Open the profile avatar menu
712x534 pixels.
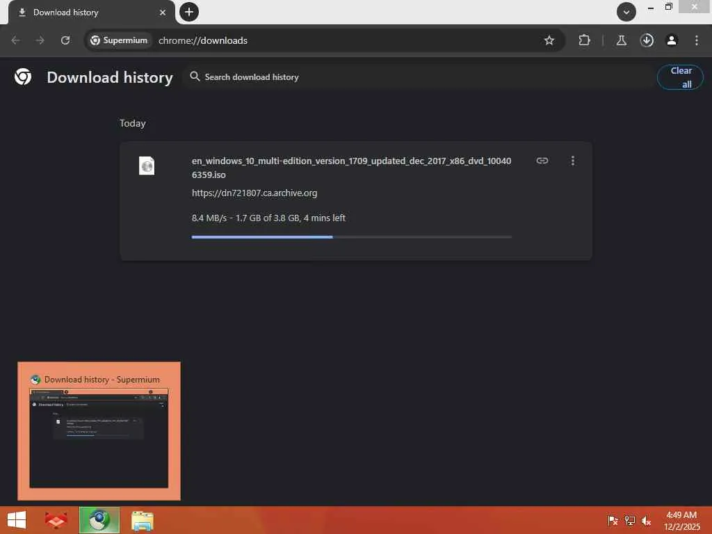click(x=672, y=40)
